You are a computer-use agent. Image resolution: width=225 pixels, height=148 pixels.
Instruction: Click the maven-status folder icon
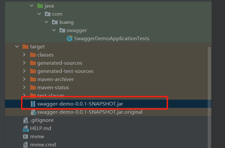(x=33, y=88)
